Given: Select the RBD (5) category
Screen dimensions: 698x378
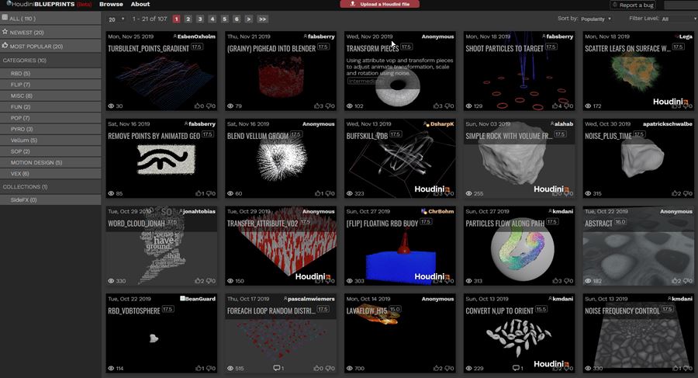Looking at the screenshot, I should [x=50, y=73].
